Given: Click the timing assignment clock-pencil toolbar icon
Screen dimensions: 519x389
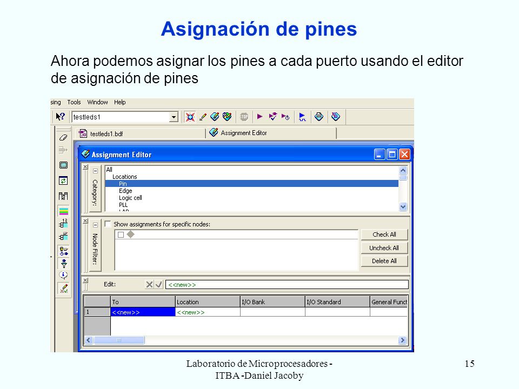Looking at the screenshot, I should click(227, 117).
